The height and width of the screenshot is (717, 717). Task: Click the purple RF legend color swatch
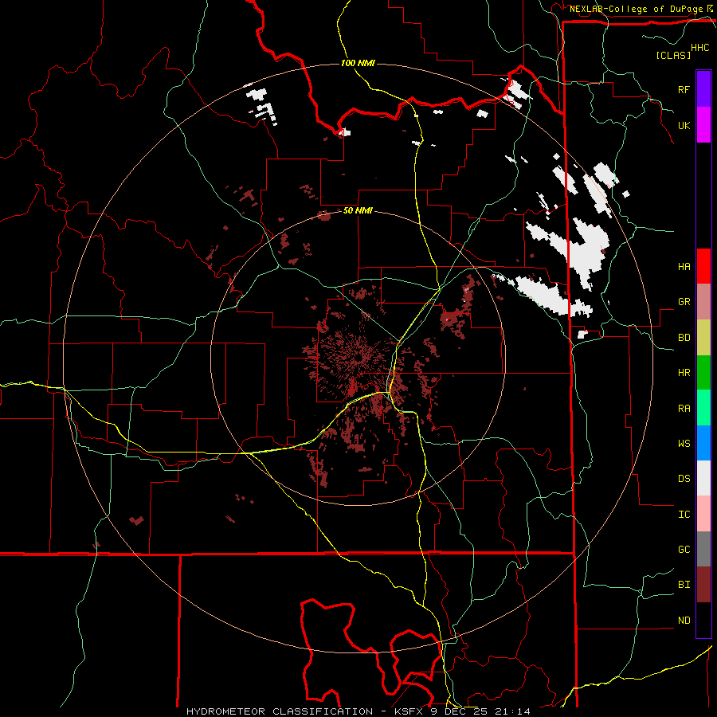pos(703,88)
